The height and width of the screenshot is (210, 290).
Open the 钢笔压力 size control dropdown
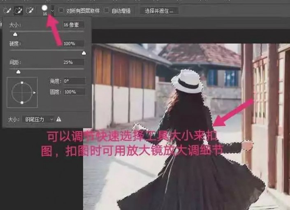click(x=38, y=119)
